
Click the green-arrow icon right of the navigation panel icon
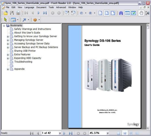pyautogui.click(x=133, y=13)
